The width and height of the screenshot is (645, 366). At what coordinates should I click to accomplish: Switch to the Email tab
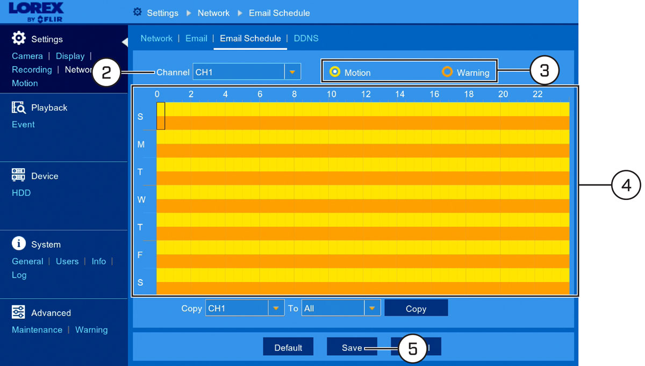pyautogui.click(x=196, y=38)
